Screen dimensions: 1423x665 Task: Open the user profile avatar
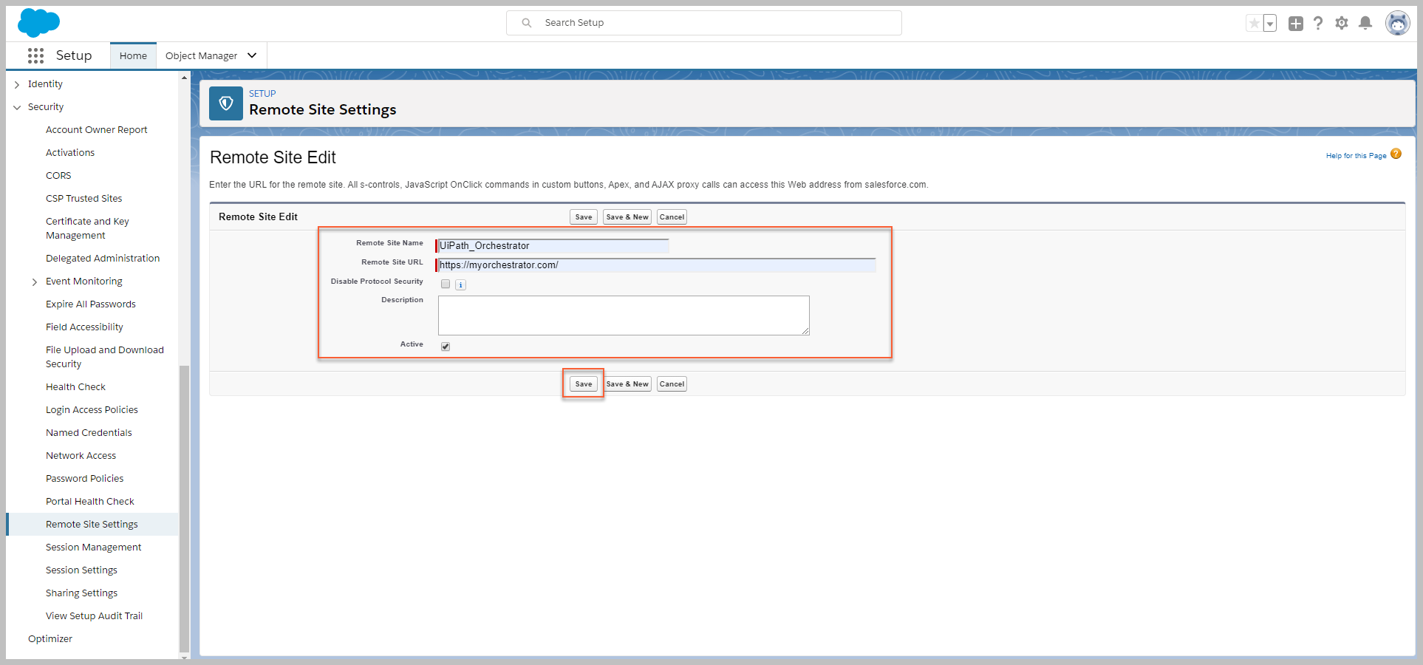[1397, 24]
